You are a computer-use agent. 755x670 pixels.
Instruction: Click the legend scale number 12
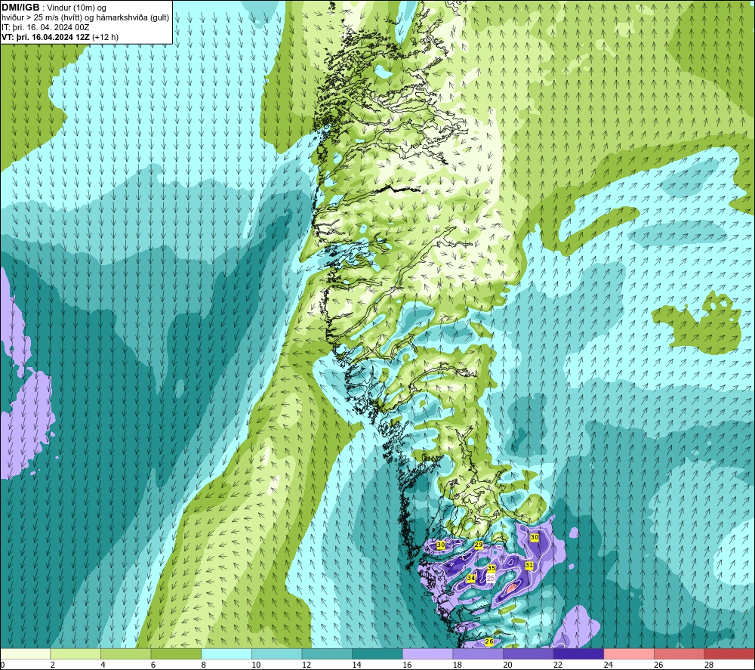pos(307,665)
